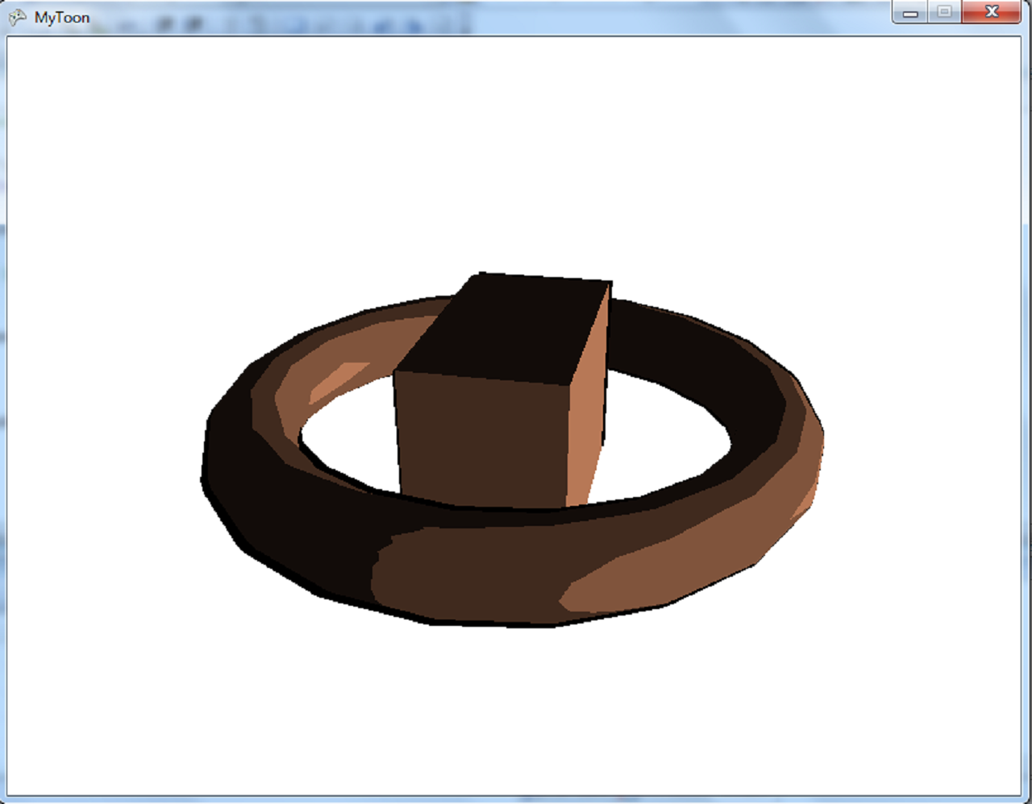
Task: Click the toon-shaded cube in the viewport
Action: 501,390
